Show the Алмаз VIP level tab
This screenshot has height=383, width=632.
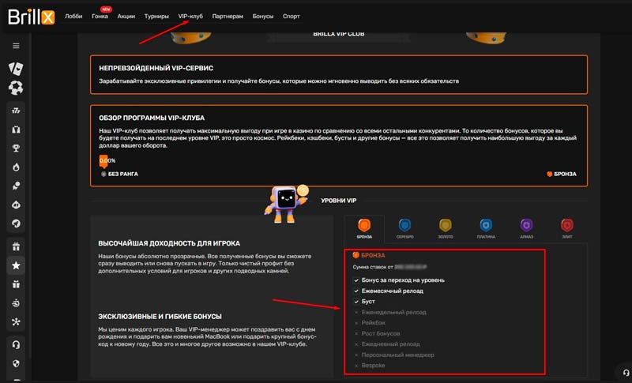point(527,228)
